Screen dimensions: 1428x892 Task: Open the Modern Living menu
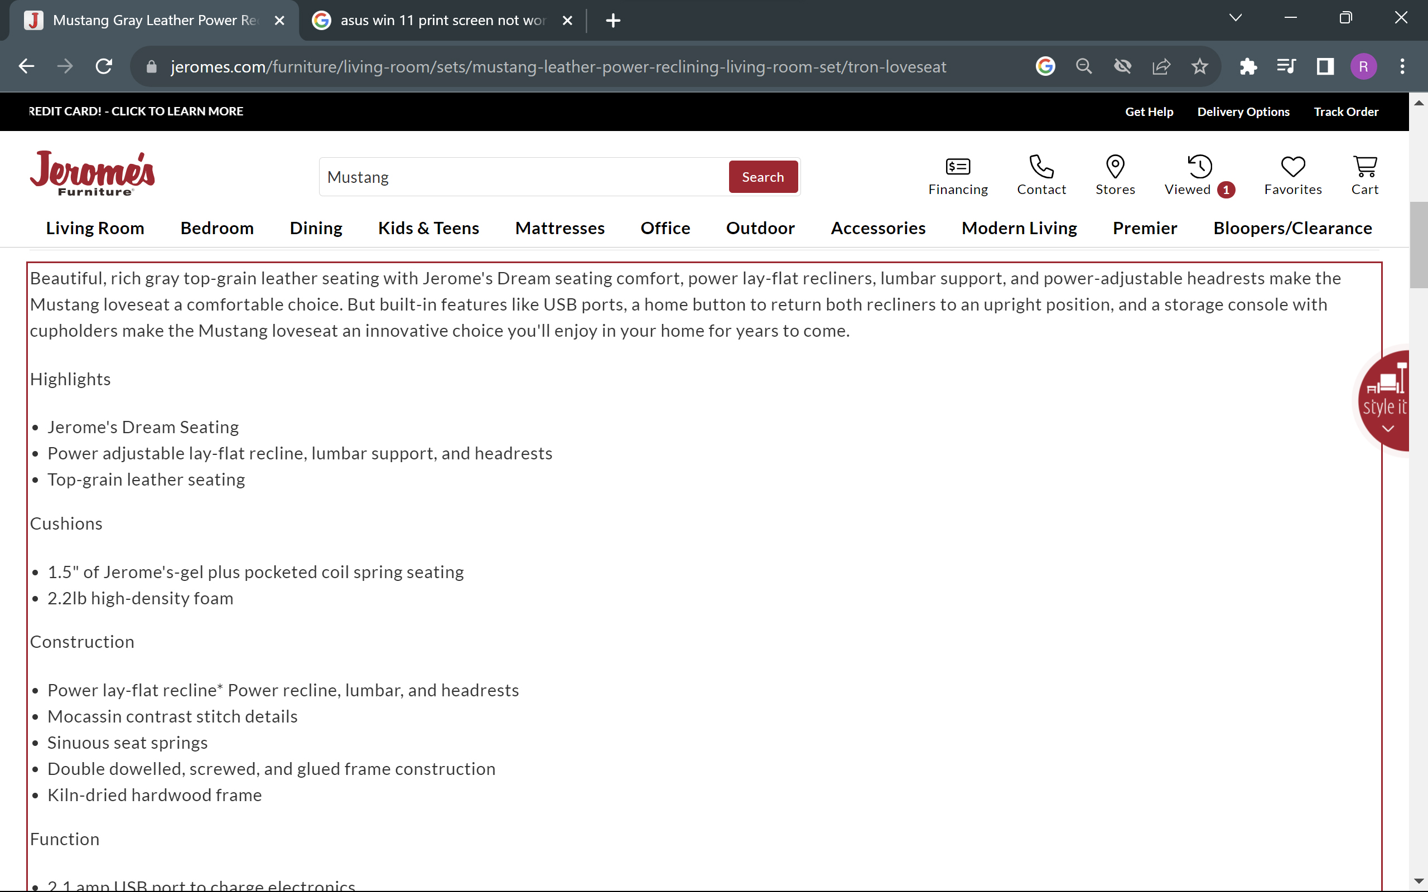click(1019, 229)
